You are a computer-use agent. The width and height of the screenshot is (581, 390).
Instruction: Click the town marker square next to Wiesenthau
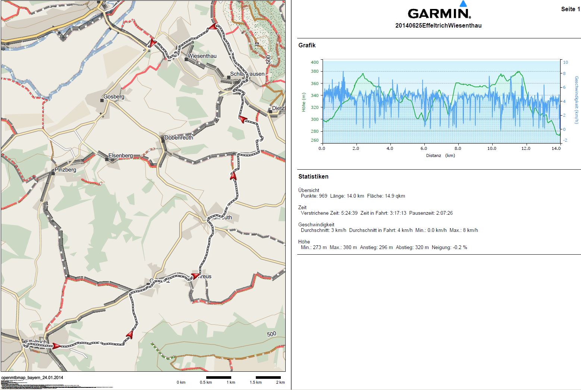pos(186,59)
